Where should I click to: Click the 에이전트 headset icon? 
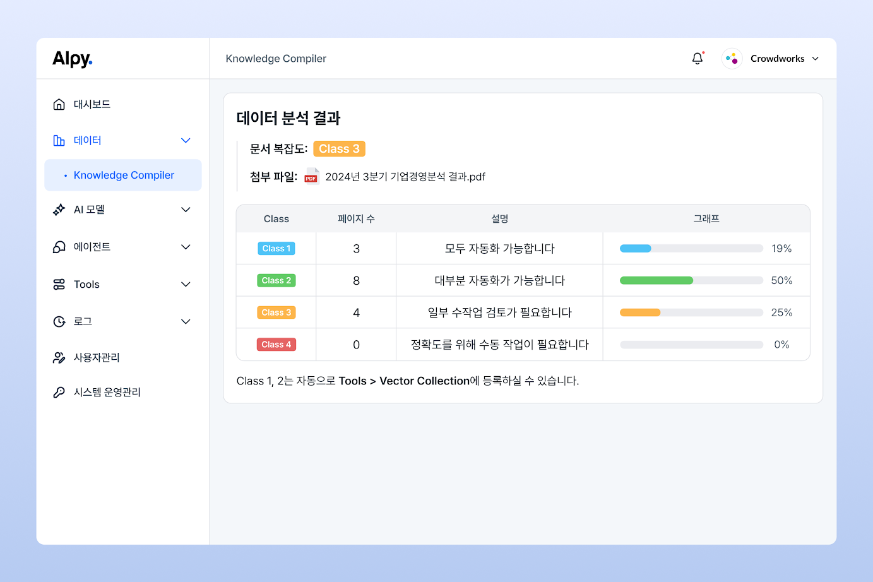(x=59, y=247)
